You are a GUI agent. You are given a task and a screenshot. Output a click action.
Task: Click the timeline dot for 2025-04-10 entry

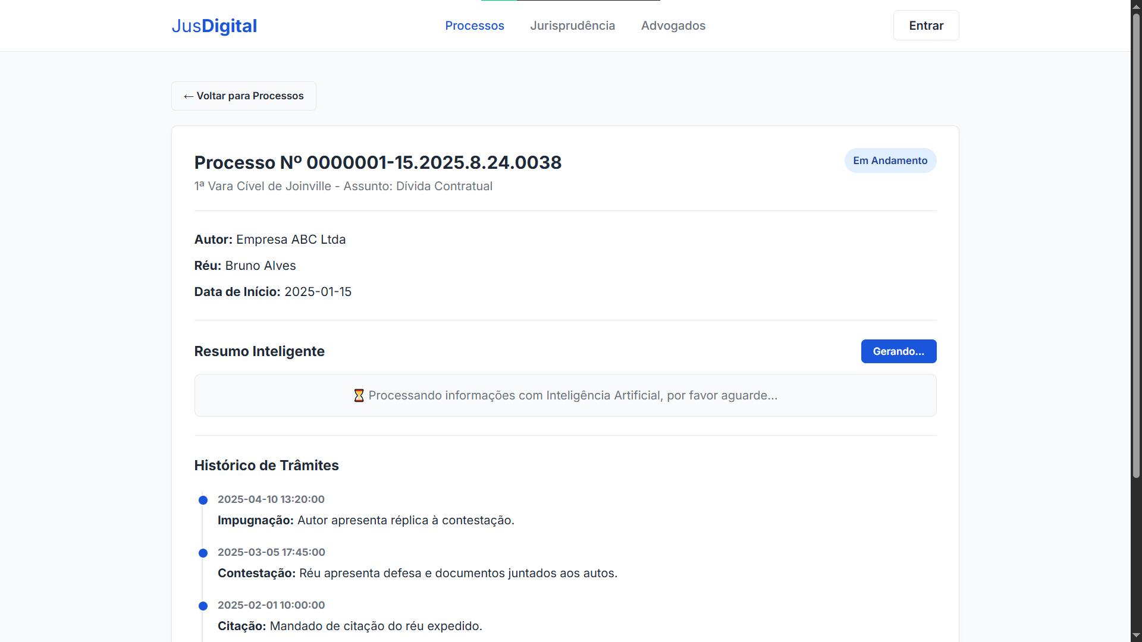[203, 500]
